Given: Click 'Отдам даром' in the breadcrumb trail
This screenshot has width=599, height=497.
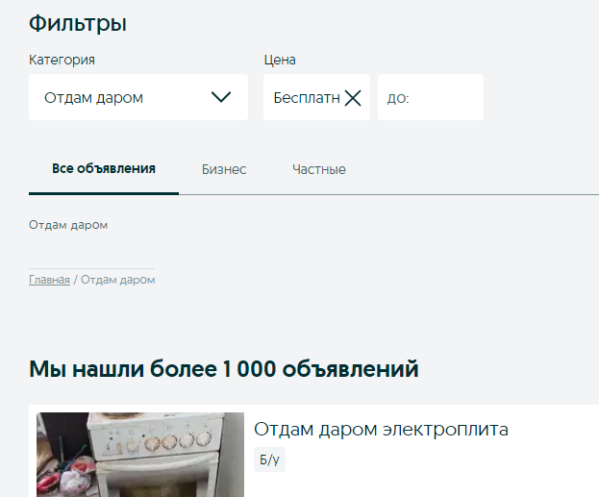Looking at the screenshot, I should click(x=118, y=280).
